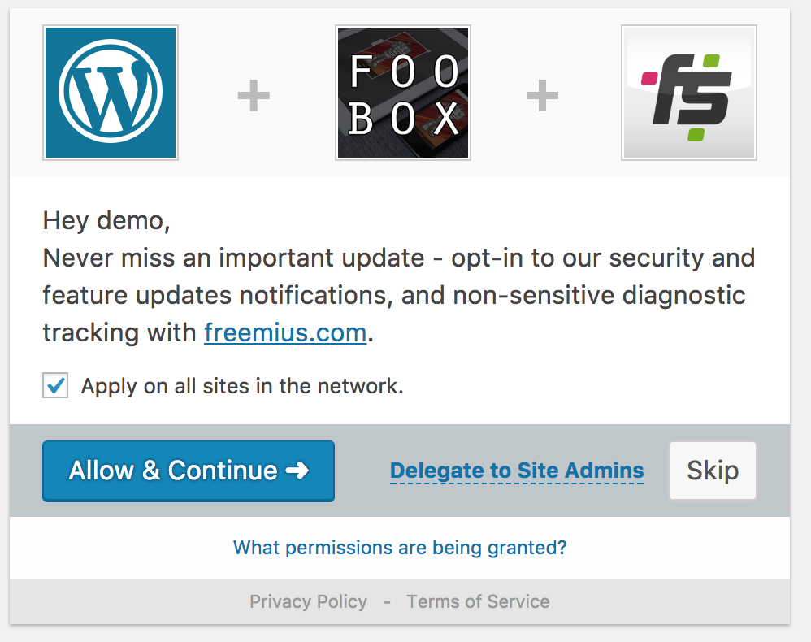Click the plus sign before Freemius logo
811x642 pixels.
coord(542,98)
